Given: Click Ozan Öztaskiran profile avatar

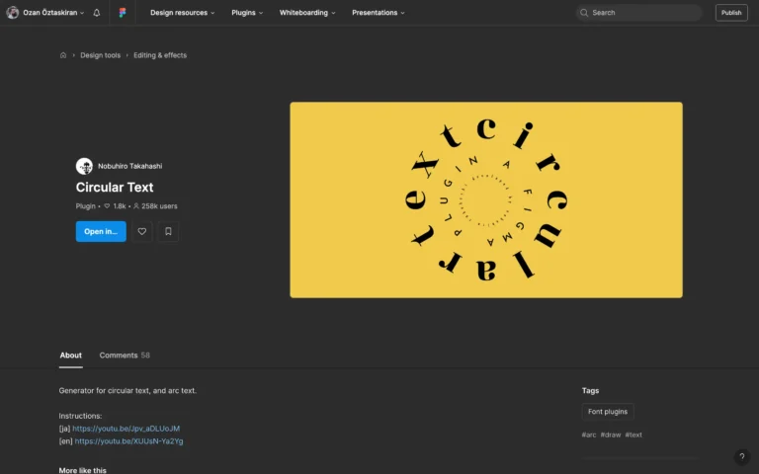Looking at the screenshot, I should 13,13.
